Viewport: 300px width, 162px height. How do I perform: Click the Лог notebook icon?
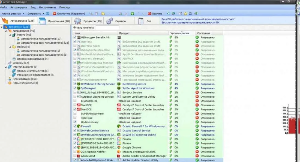(141, 21)
